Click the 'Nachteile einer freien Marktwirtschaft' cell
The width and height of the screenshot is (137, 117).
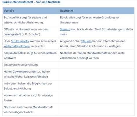(31, 110)
